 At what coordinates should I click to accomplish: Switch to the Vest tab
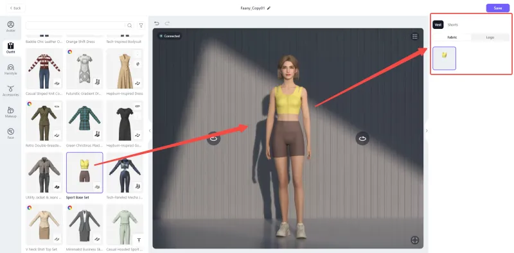(438, 25)
